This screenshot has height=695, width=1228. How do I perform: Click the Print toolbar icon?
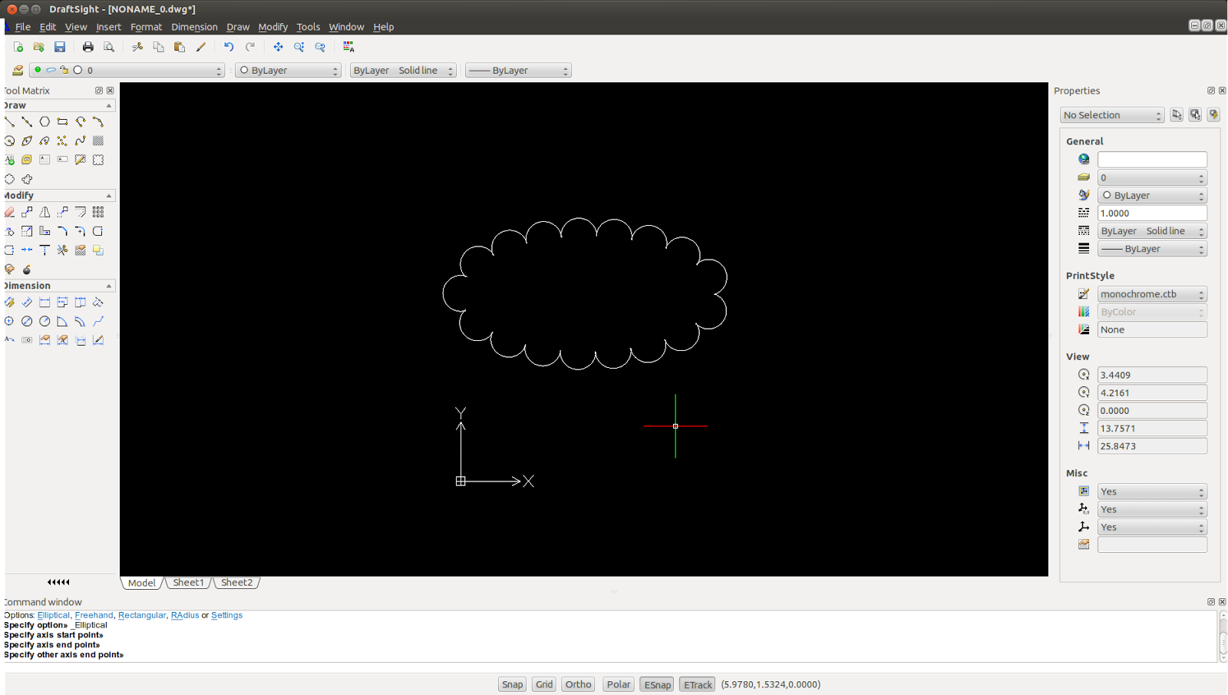(88, 47)
